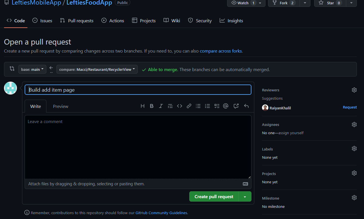Screen dimensions: 364x219
Task: Click assign yourself link
Action: tap(291, 133)
